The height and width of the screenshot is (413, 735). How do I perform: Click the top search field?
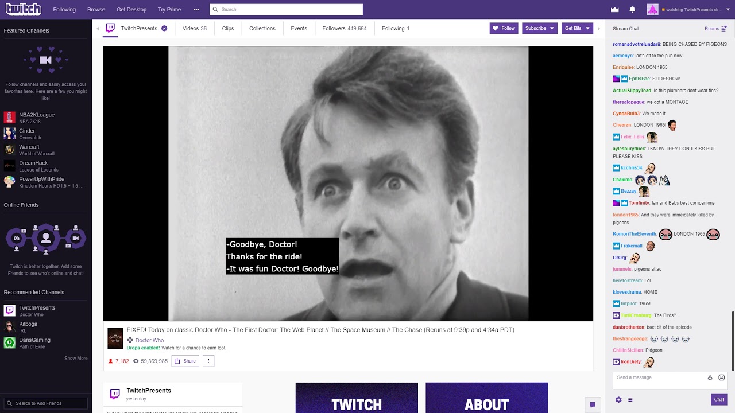(x=286, y=10)
